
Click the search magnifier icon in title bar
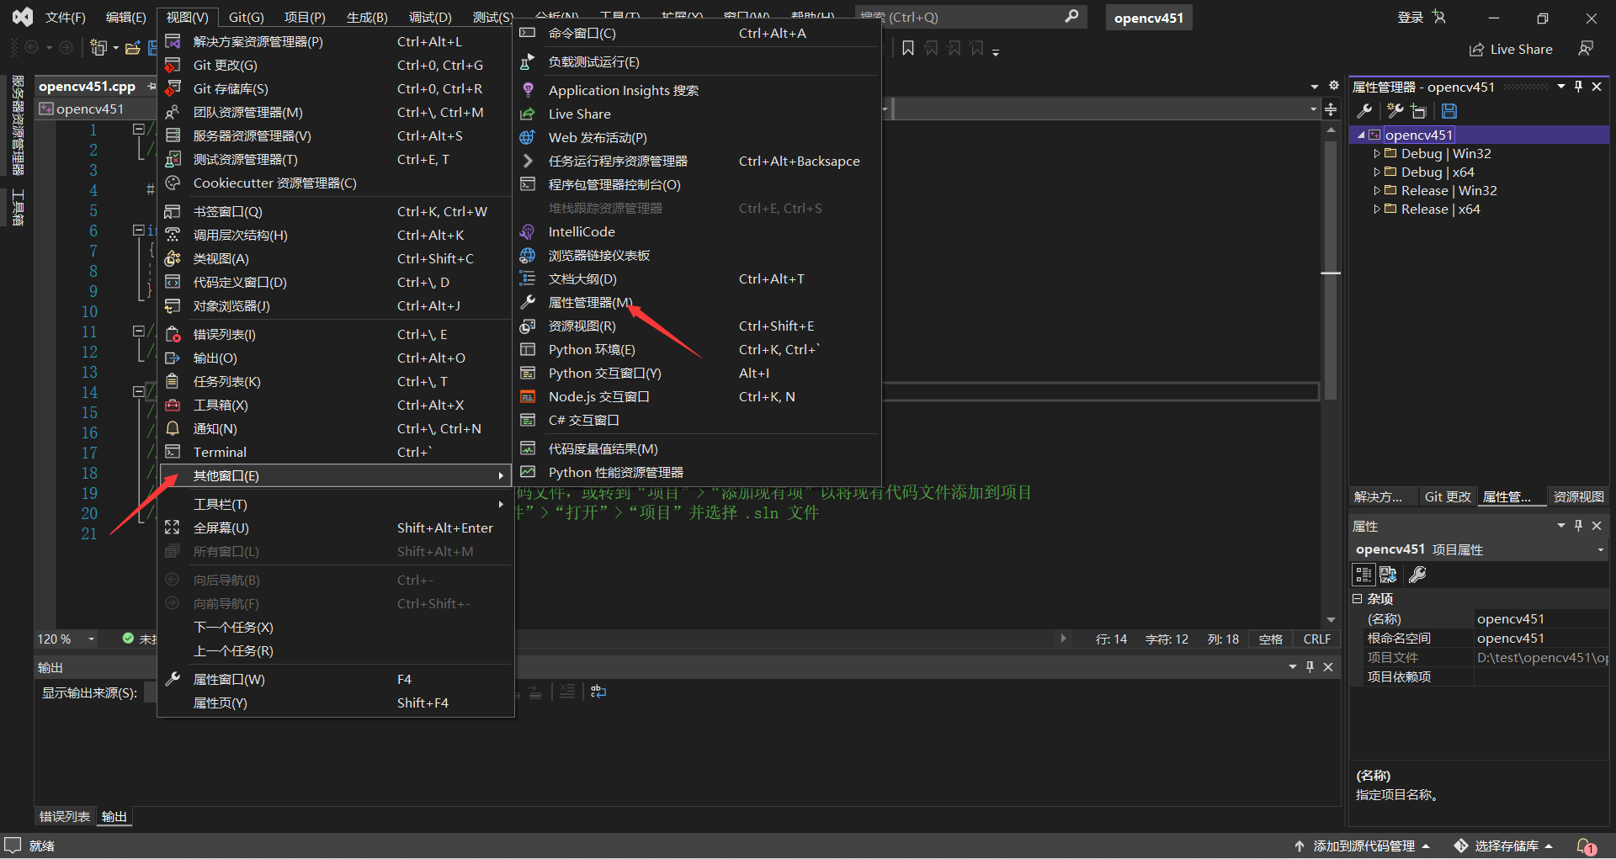(1071, 17)
